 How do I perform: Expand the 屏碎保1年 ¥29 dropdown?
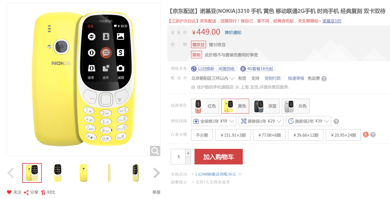pyautogui.click(x=261, y=121)
